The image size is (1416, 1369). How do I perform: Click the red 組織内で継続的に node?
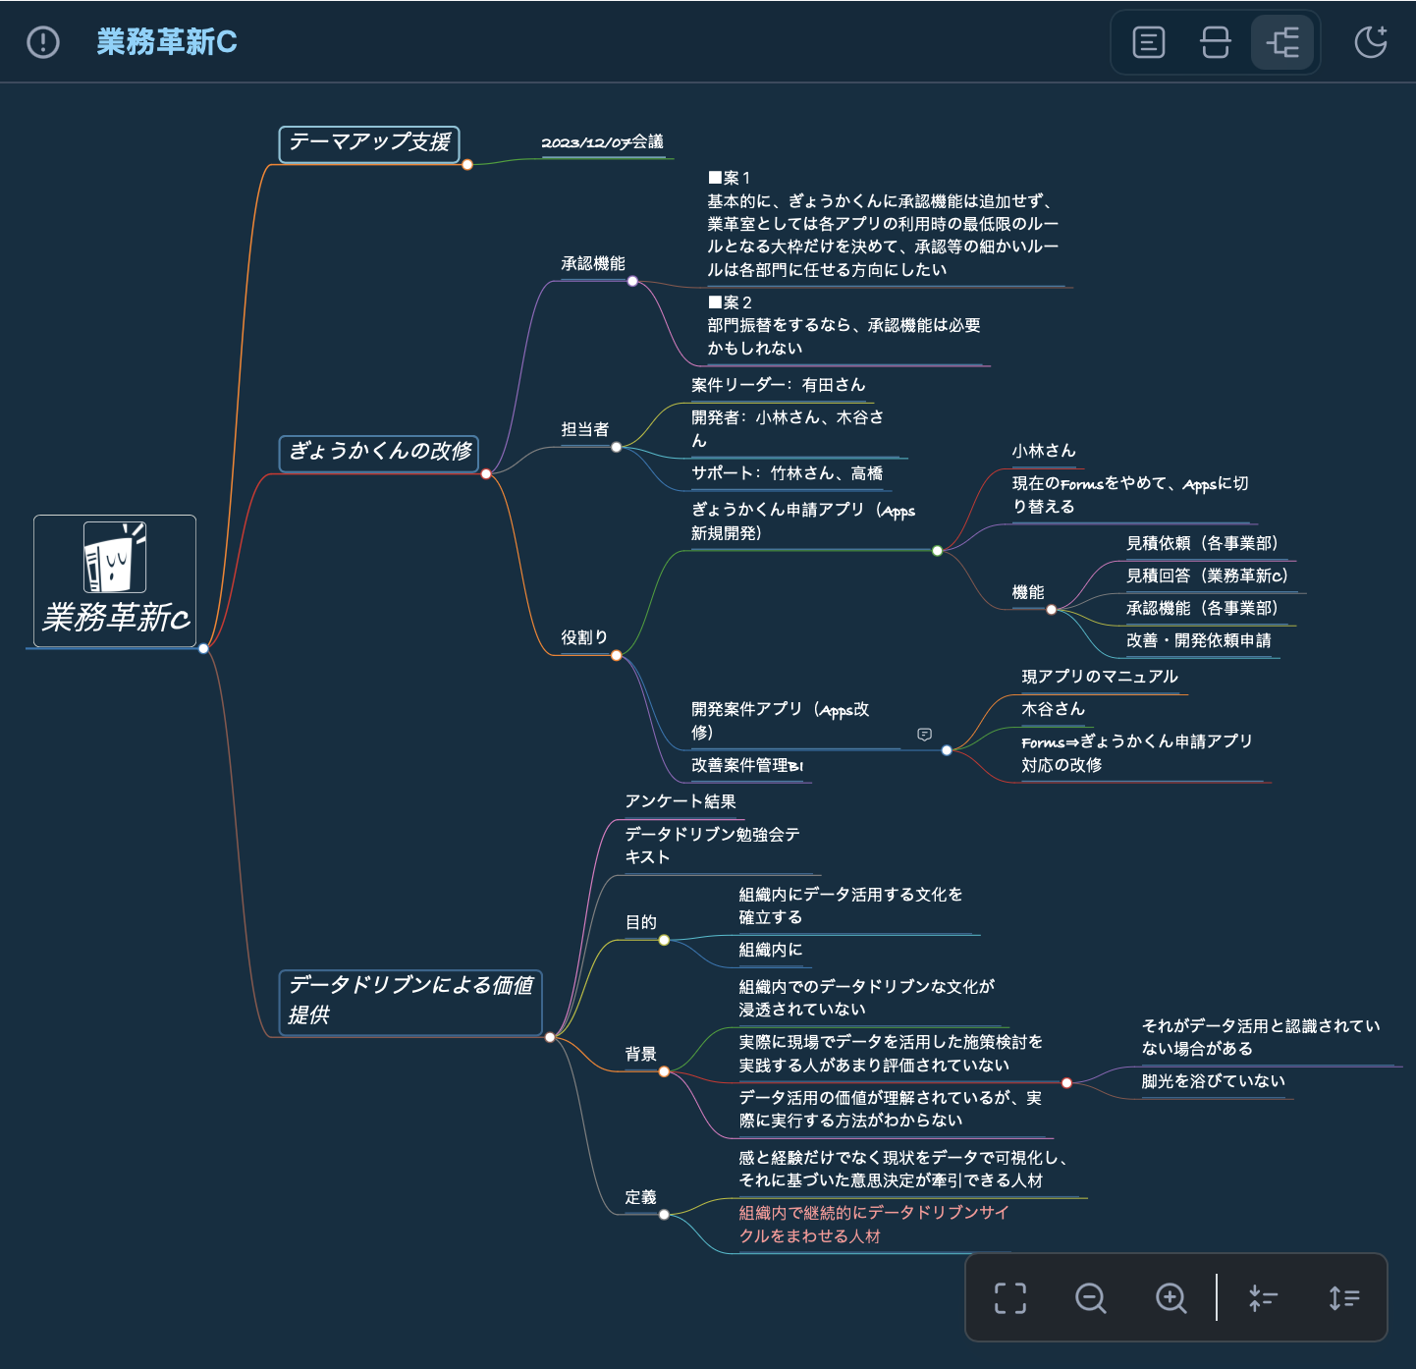click(874, 1225)
